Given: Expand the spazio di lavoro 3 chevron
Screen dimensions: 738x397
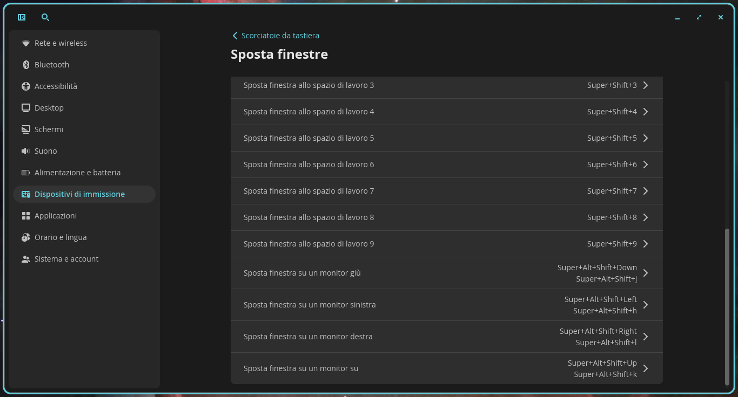Looking at the screenshot, I should tap(646, 85).
